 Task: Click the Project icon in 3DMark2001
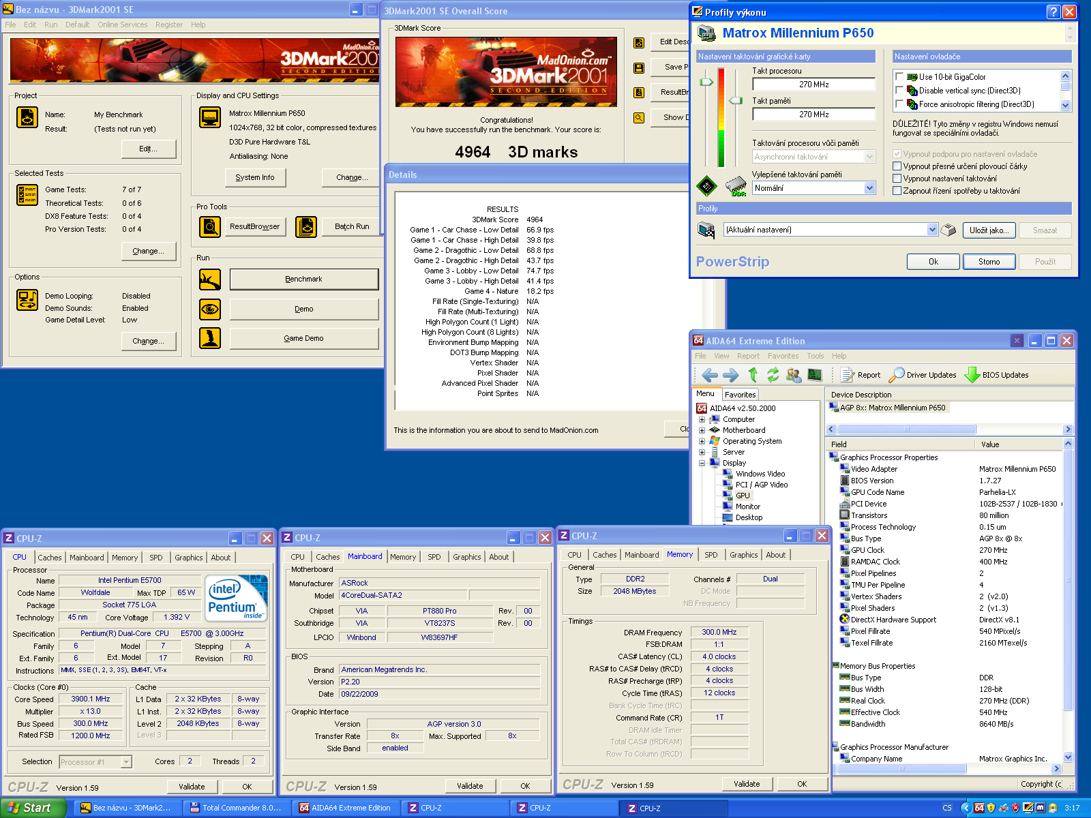coord(27,117)
